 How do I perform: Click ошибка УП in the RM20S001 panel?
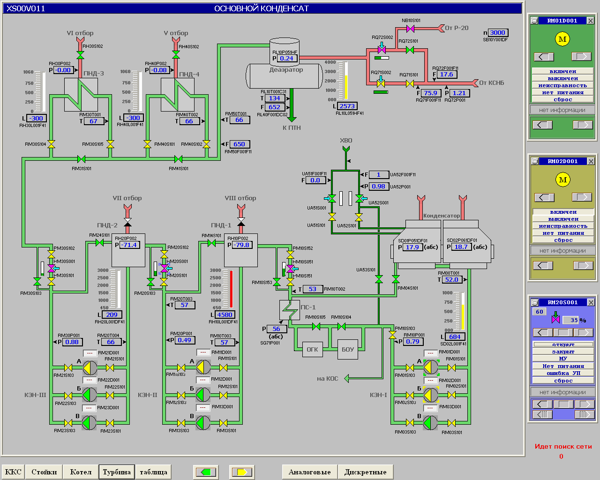point(563,373)
